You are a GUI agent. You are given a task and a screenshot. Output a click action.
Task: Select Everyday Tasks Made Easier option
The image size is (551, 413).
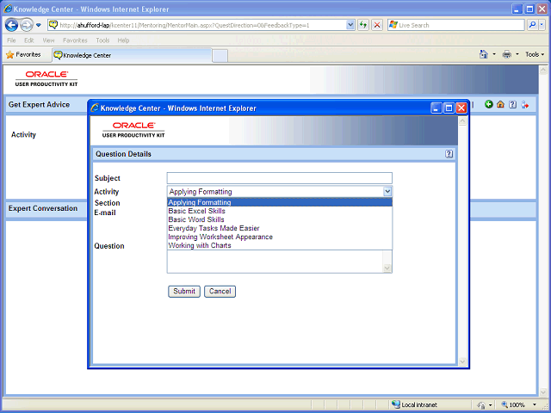click(x=280, y=228)
